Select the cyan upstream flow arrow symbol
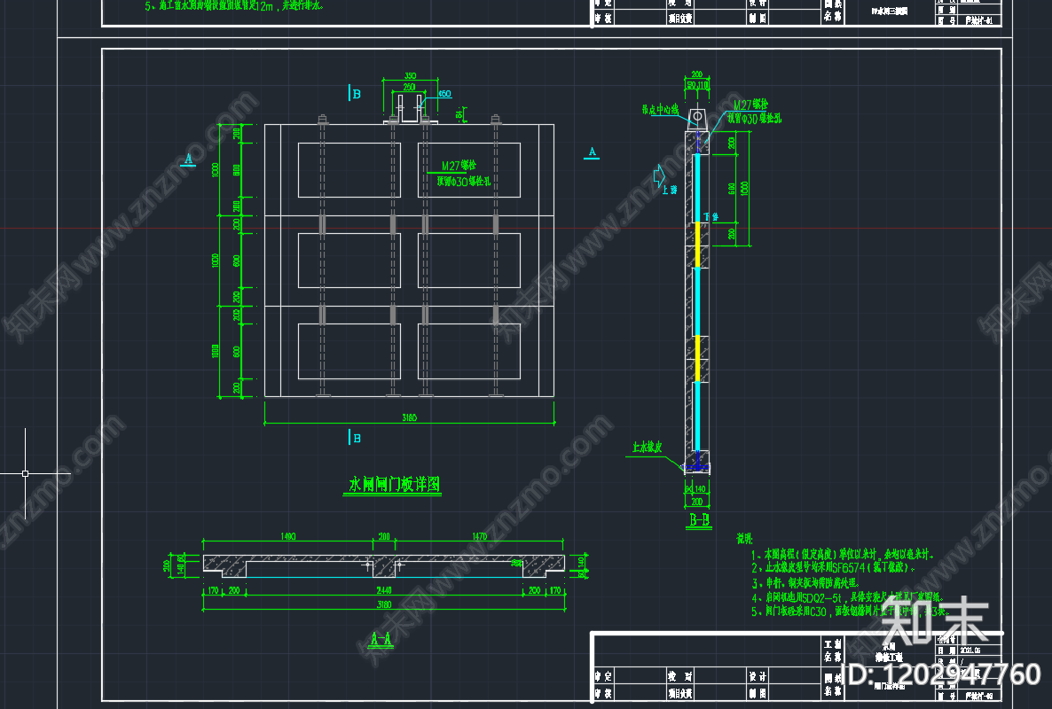Screen dimensions: 1052x709 coord(660,175)
